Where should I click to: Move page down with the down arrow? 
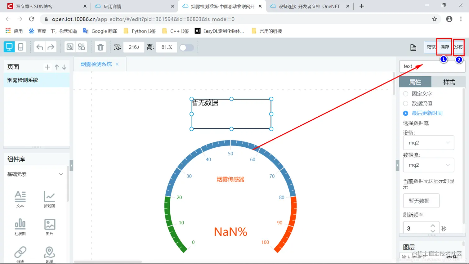64,67
